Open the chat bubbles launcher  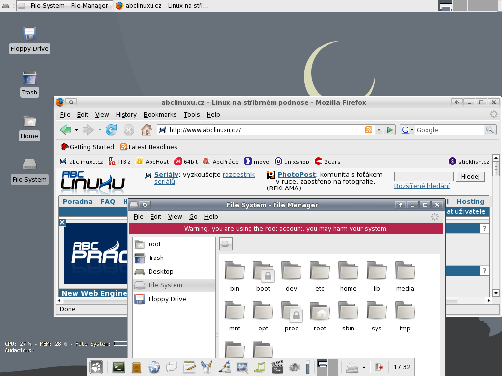(172, 367)
